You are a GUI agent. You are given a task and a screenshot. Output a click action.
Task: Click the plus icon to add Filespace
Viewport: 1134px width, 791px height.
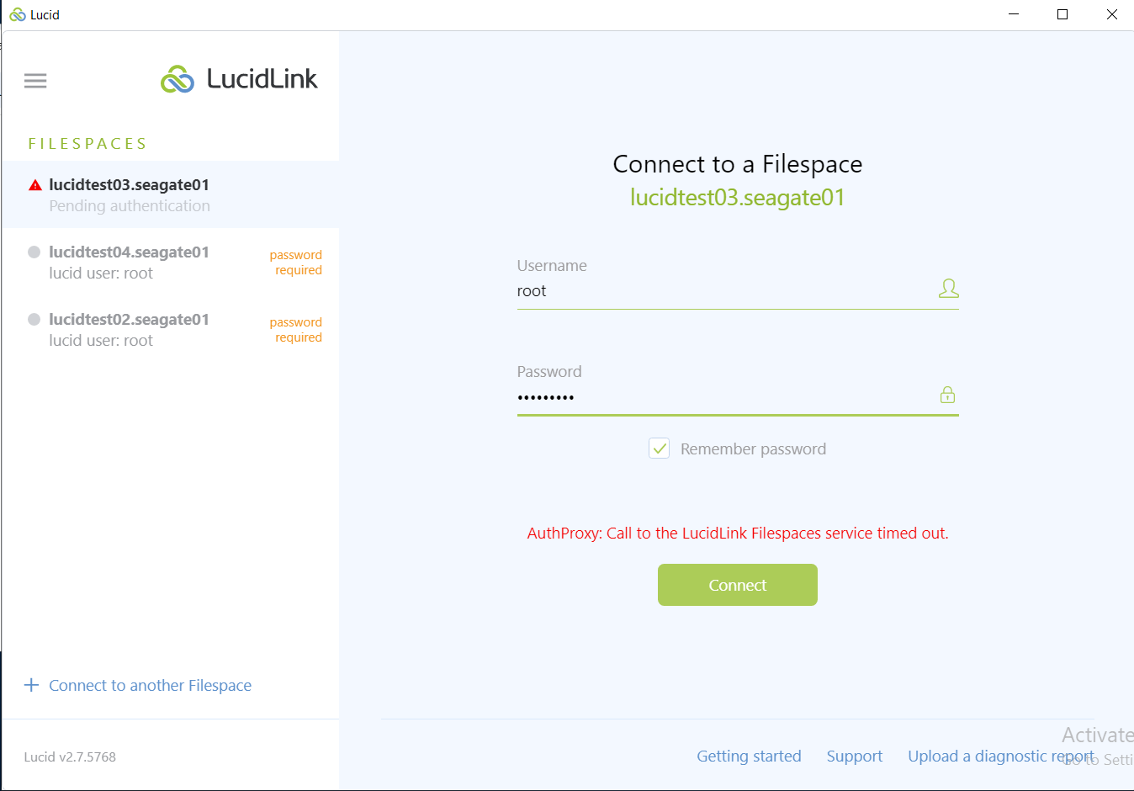tap(32, 685)
